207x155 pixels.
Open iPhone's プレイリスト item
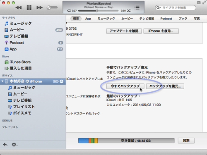[x=33, y=107]
